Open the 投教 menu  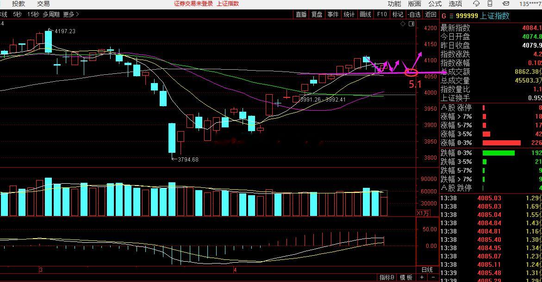point(19,4)
